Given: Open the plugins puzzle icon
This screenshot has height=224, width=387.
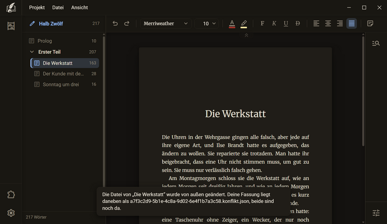Looking at the screenshot, I should 11,195.
